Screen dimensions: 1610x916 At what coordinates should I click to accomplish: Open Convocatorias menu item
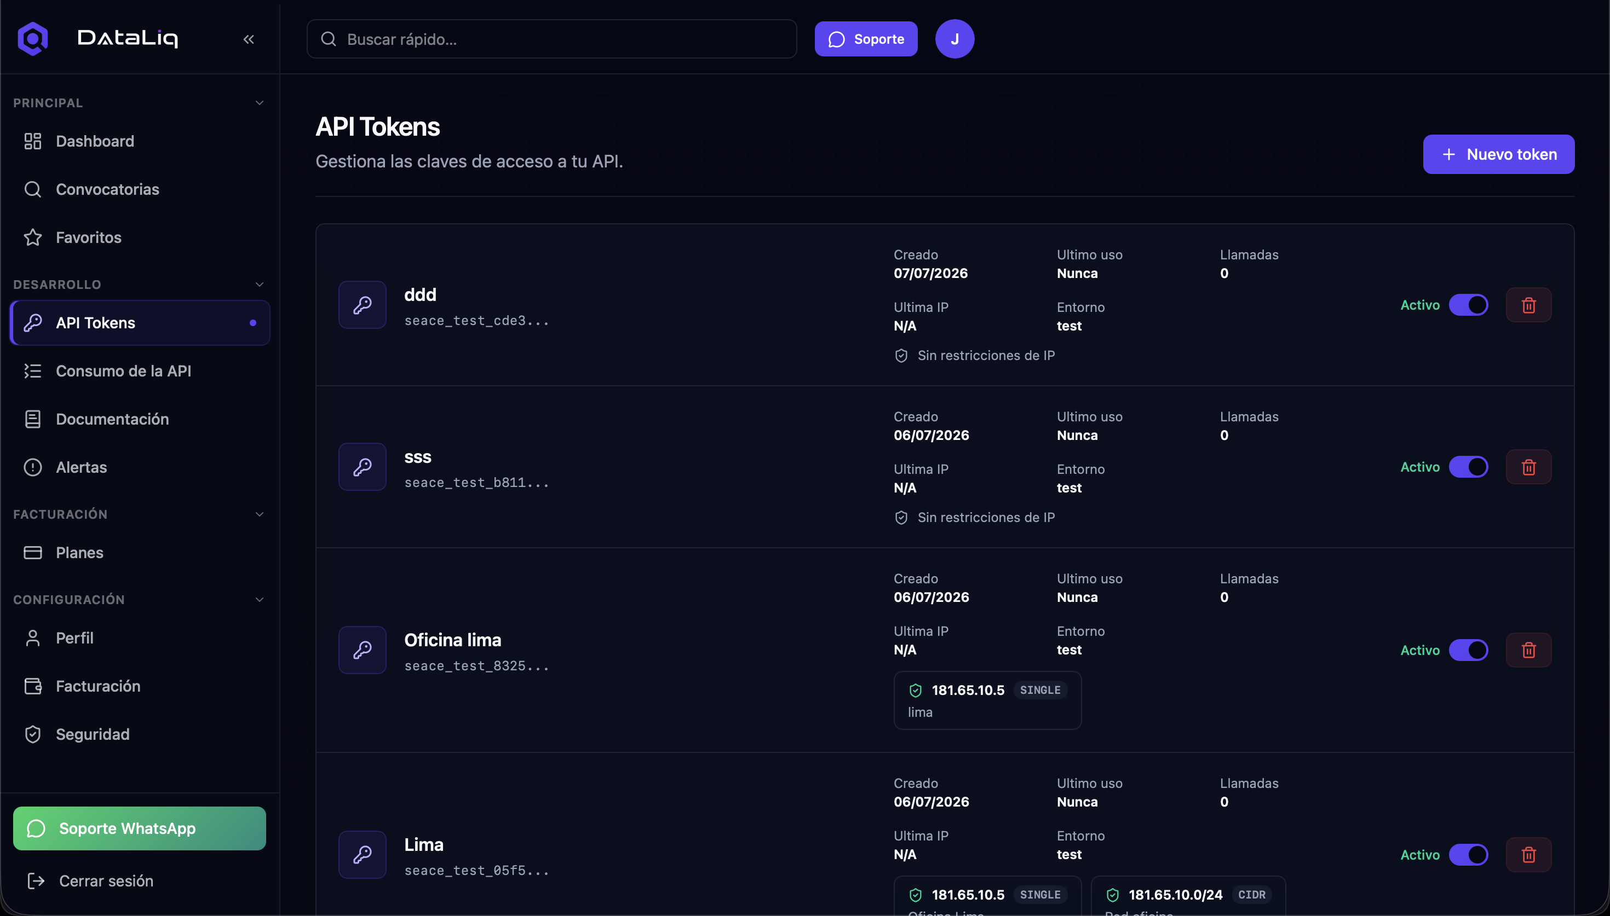tap(140, 189)
